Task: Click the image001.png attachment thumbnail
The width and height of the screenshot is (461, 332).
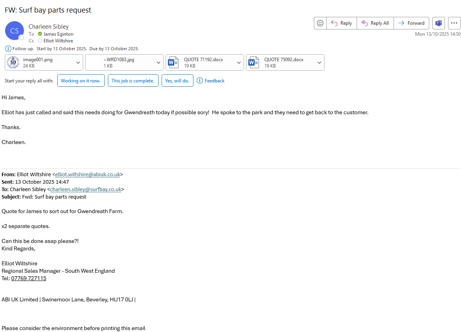Action: [13, 62]
